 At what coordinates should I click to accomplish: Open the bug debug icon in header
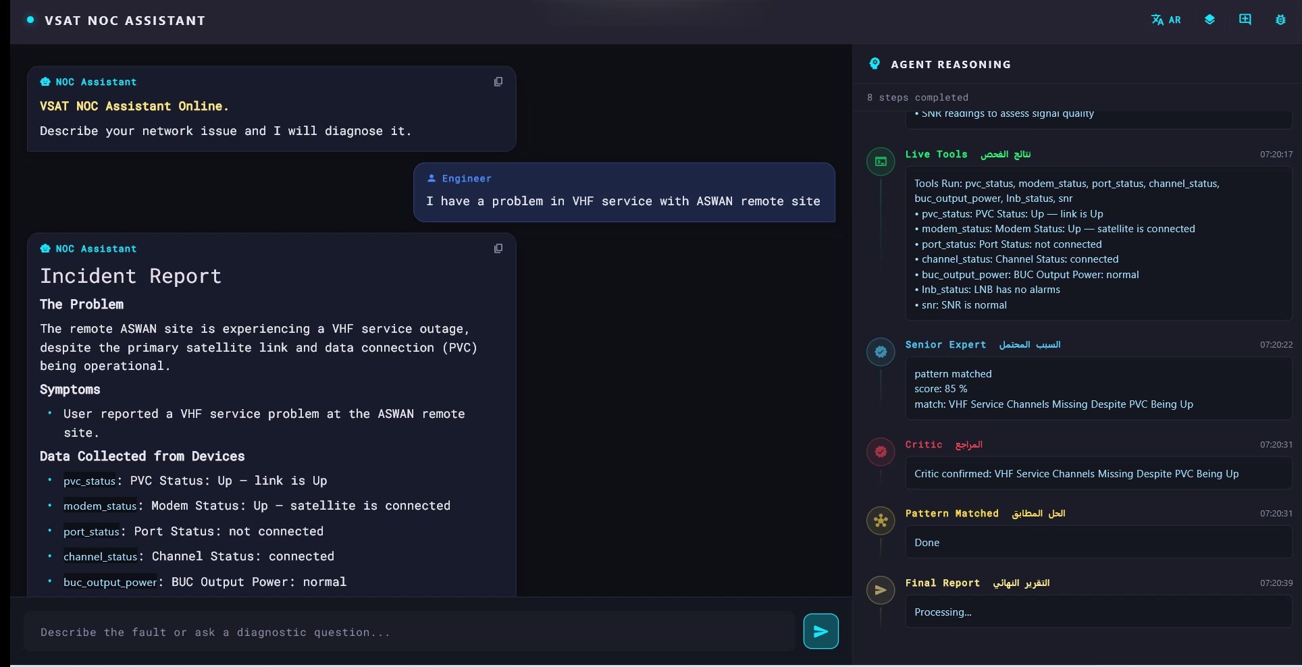click(x=1280, y=20)
